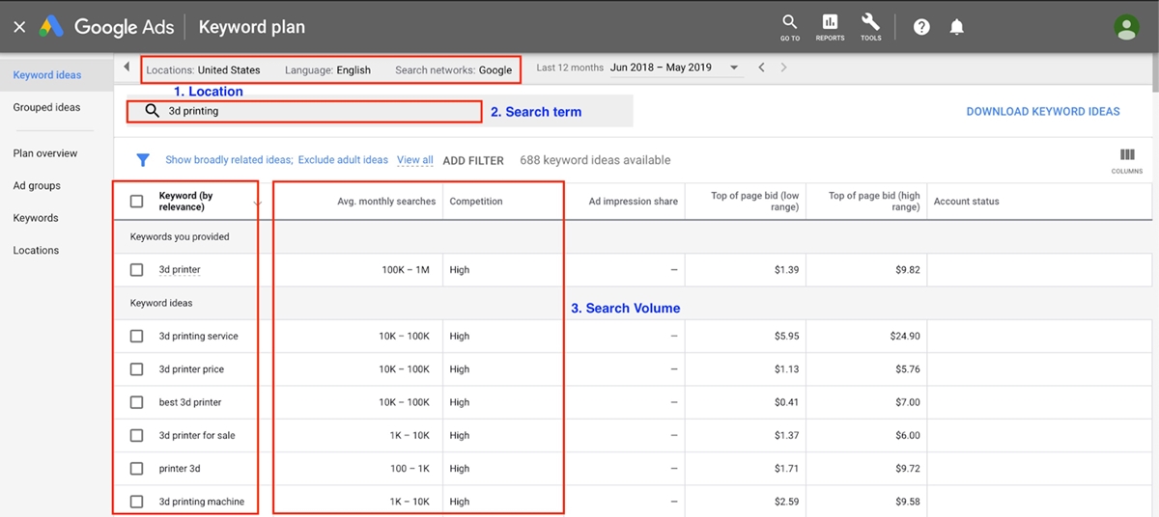Click the 3d printing service keyword
The height and width of the screenshot is (517, 1159).
199,337
